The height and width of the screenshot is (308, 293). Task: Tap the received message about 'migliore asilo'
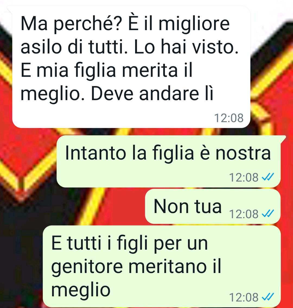click(x=131, y=67)
